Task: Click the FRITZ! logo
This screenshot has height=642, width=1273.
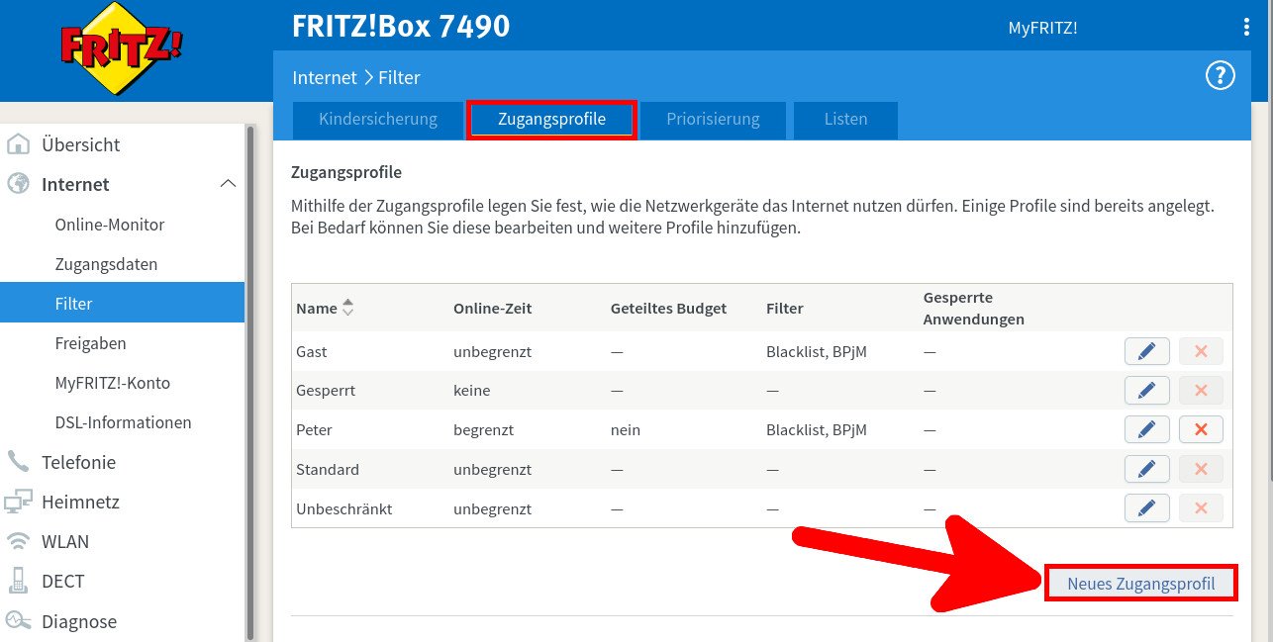Action: pos(122,49)
